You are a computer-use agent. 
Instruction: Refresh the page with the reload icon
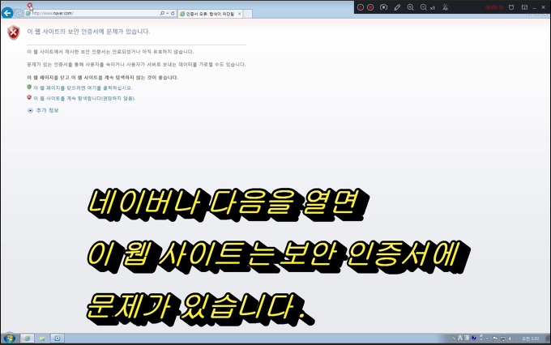(173, 13)
